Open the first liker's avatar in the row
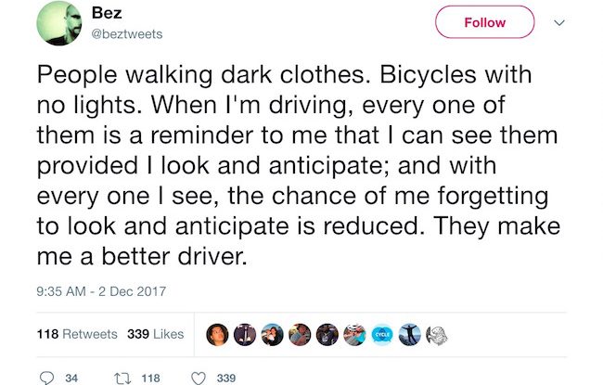 (x=216, y=334)
